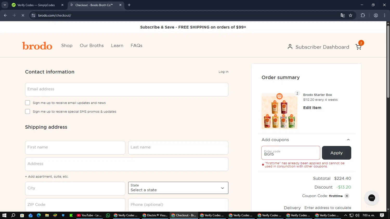The width and height of the screenshot is (390, 219).
Task: Open the State dropdown
Action: [x=178, y=188]
